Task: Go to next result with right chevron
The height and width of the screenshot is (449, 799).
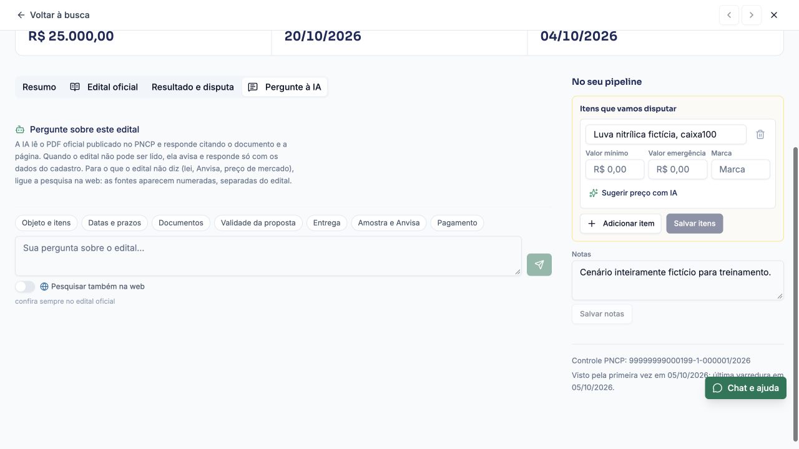Action: (752, 15)
